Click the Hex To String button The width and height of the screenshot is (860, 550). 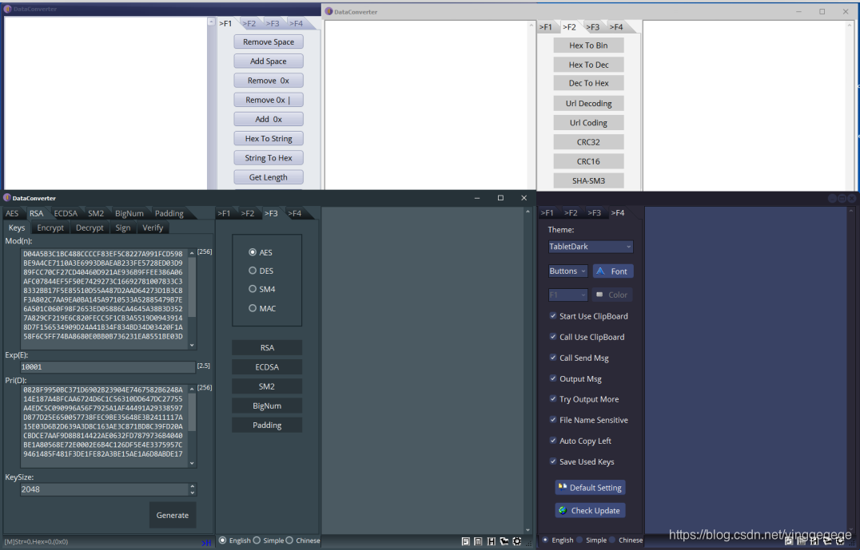point(269,139)
